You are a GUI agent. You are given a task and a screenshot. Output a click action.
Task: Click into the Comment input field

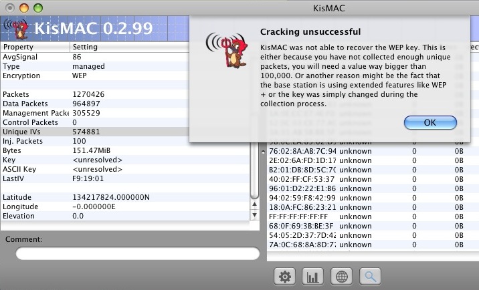(137, 254)
